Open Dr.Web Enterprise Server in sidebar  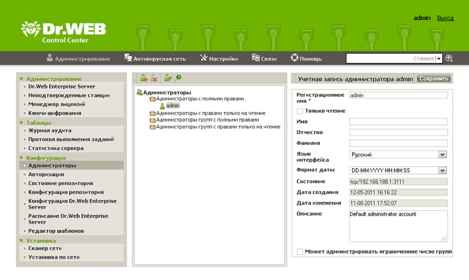tap(62, 87)
